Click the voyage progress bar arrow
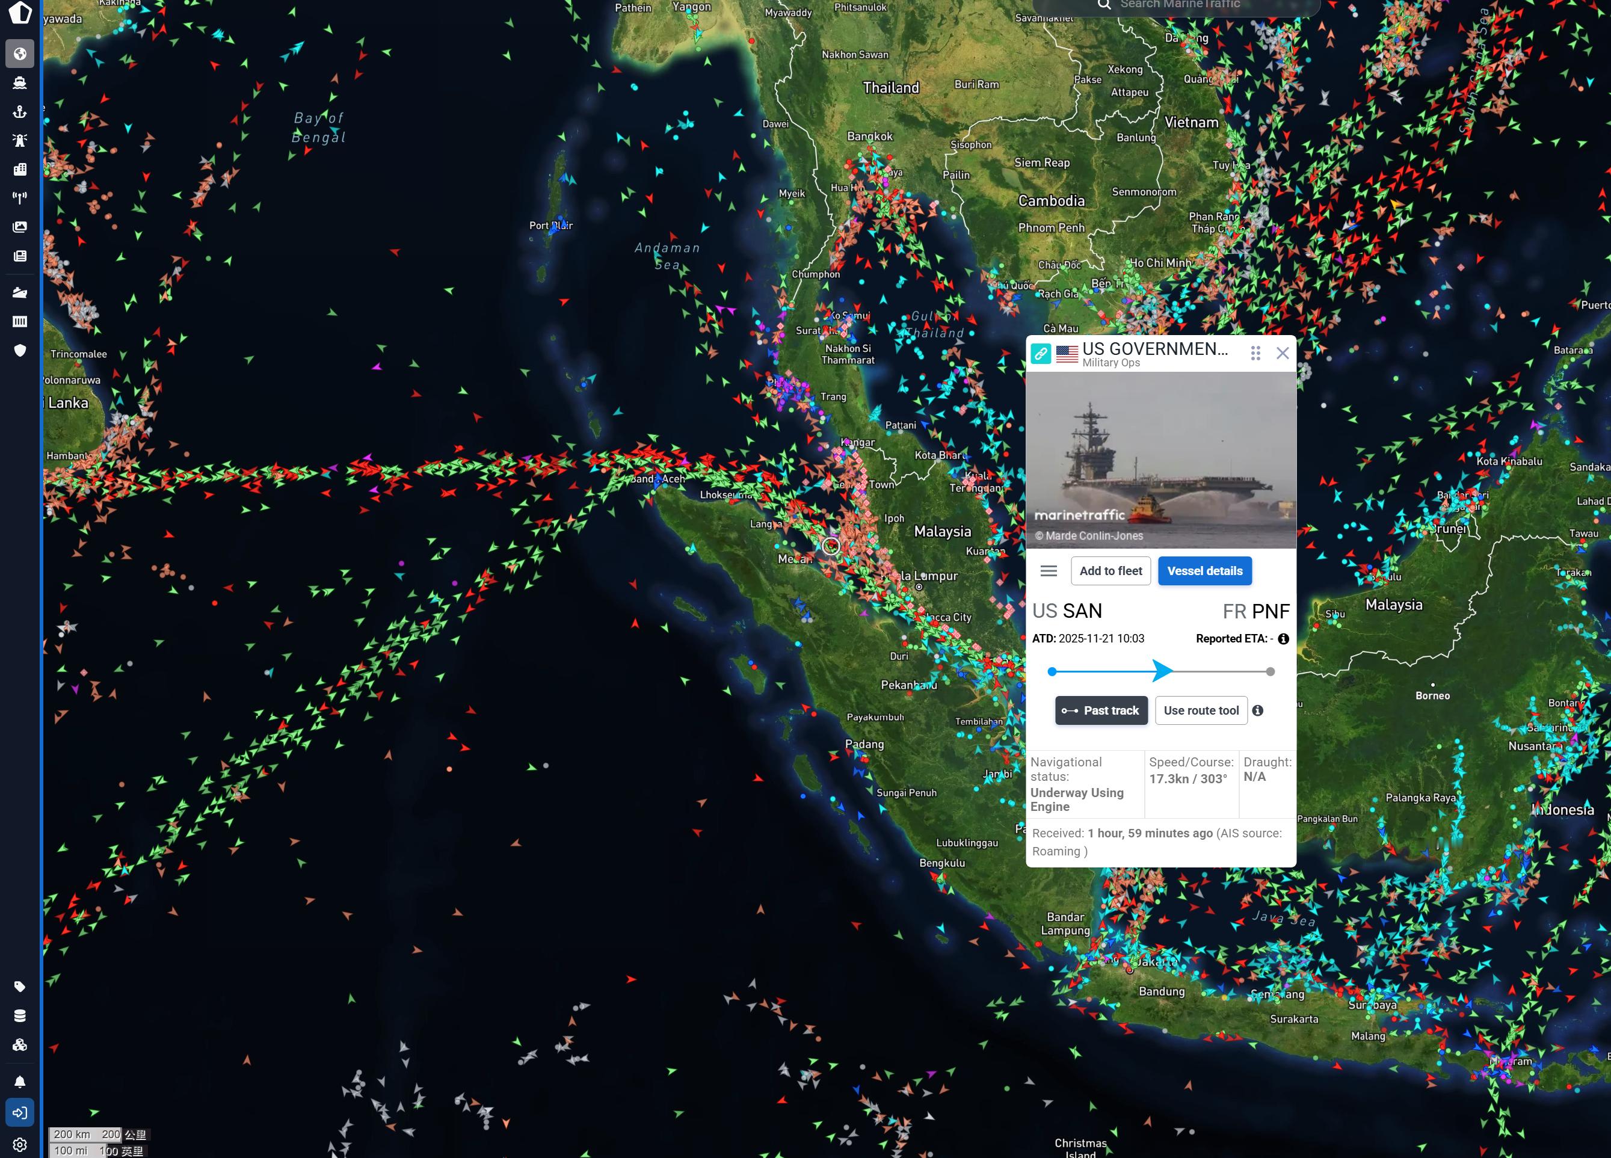The image size is (1611, 1158). (x=1162, y=671)
